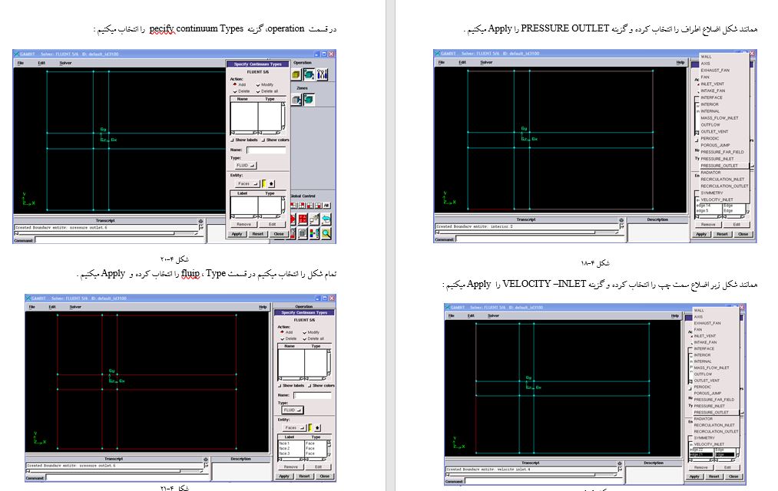Click the Tools wrench icon under Operation
The height and width of the screenshot is (491, 778).
(322, 74)
